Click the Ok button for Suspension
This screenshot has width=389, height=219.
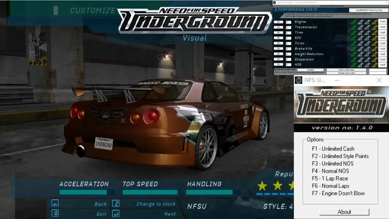click(x=278, y=59)
